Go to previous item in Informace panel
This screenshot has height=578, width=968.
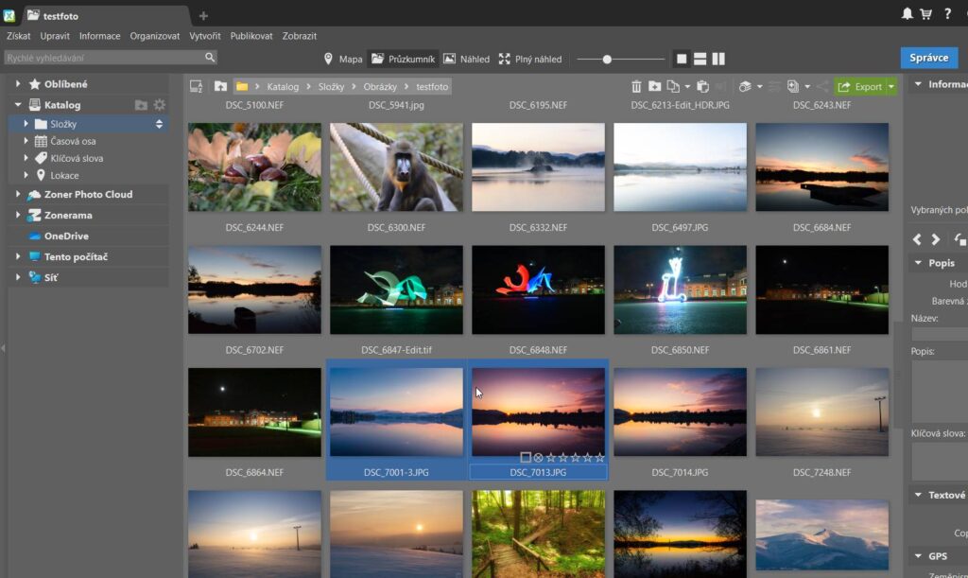(917, 239)
